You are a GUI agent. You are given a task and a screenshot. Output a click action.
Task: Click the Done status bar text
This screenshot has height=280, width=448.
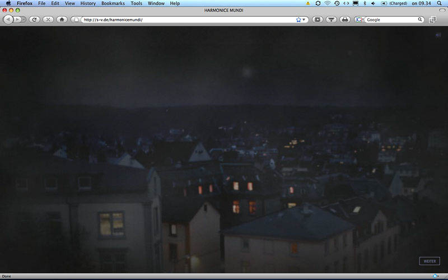point(6,276)
